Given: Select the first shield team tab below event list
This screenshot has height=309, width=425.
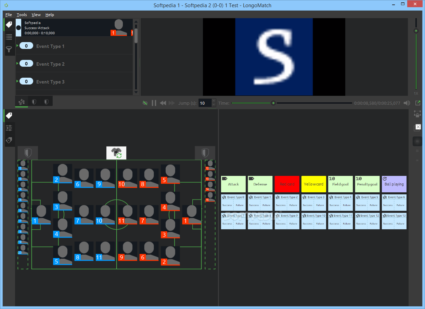Looking at the screenshot, I should point(34,102).
